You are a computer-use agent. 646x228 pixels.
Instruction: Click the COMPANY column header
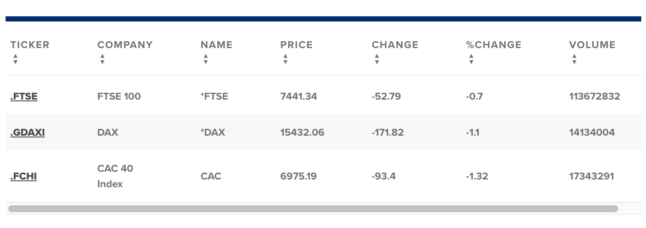[x=125, y=45]
